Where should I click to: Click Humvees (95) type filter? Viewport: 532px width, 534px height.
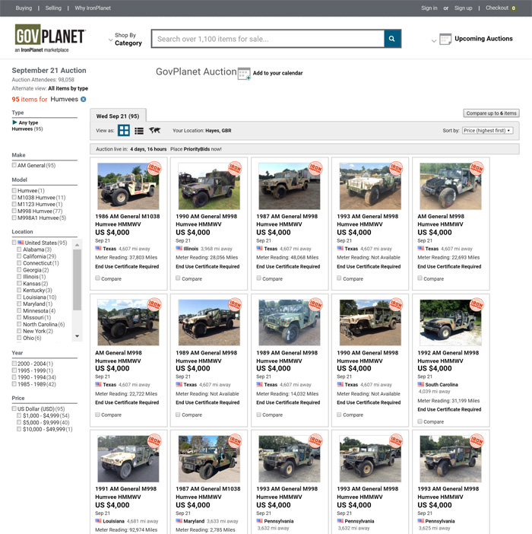click(x=27, y=129)
